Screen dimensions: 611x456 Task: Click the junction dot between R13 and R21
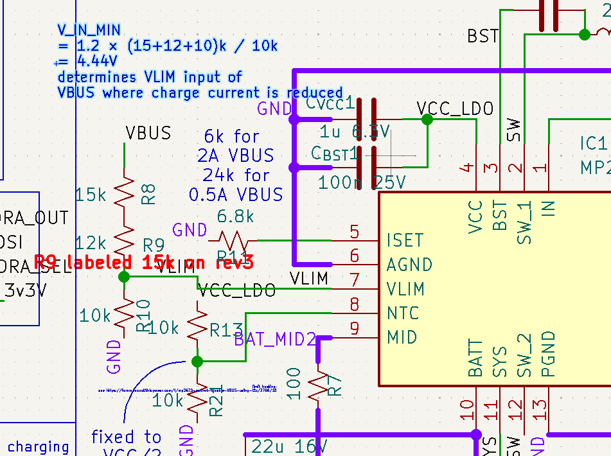[197, 362]
